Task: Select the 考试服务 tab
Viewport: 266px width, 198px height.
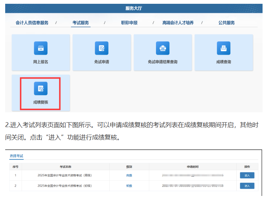Action: point(81,23)
